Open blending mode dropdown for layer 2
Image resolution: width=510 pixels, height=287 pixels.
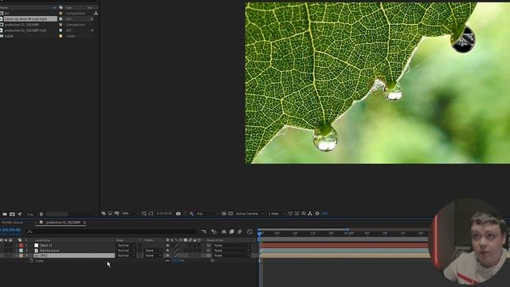point(126,250)
